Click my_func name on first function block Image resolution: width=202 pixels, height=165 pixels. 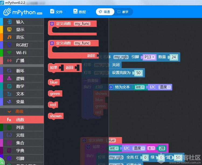82,24
